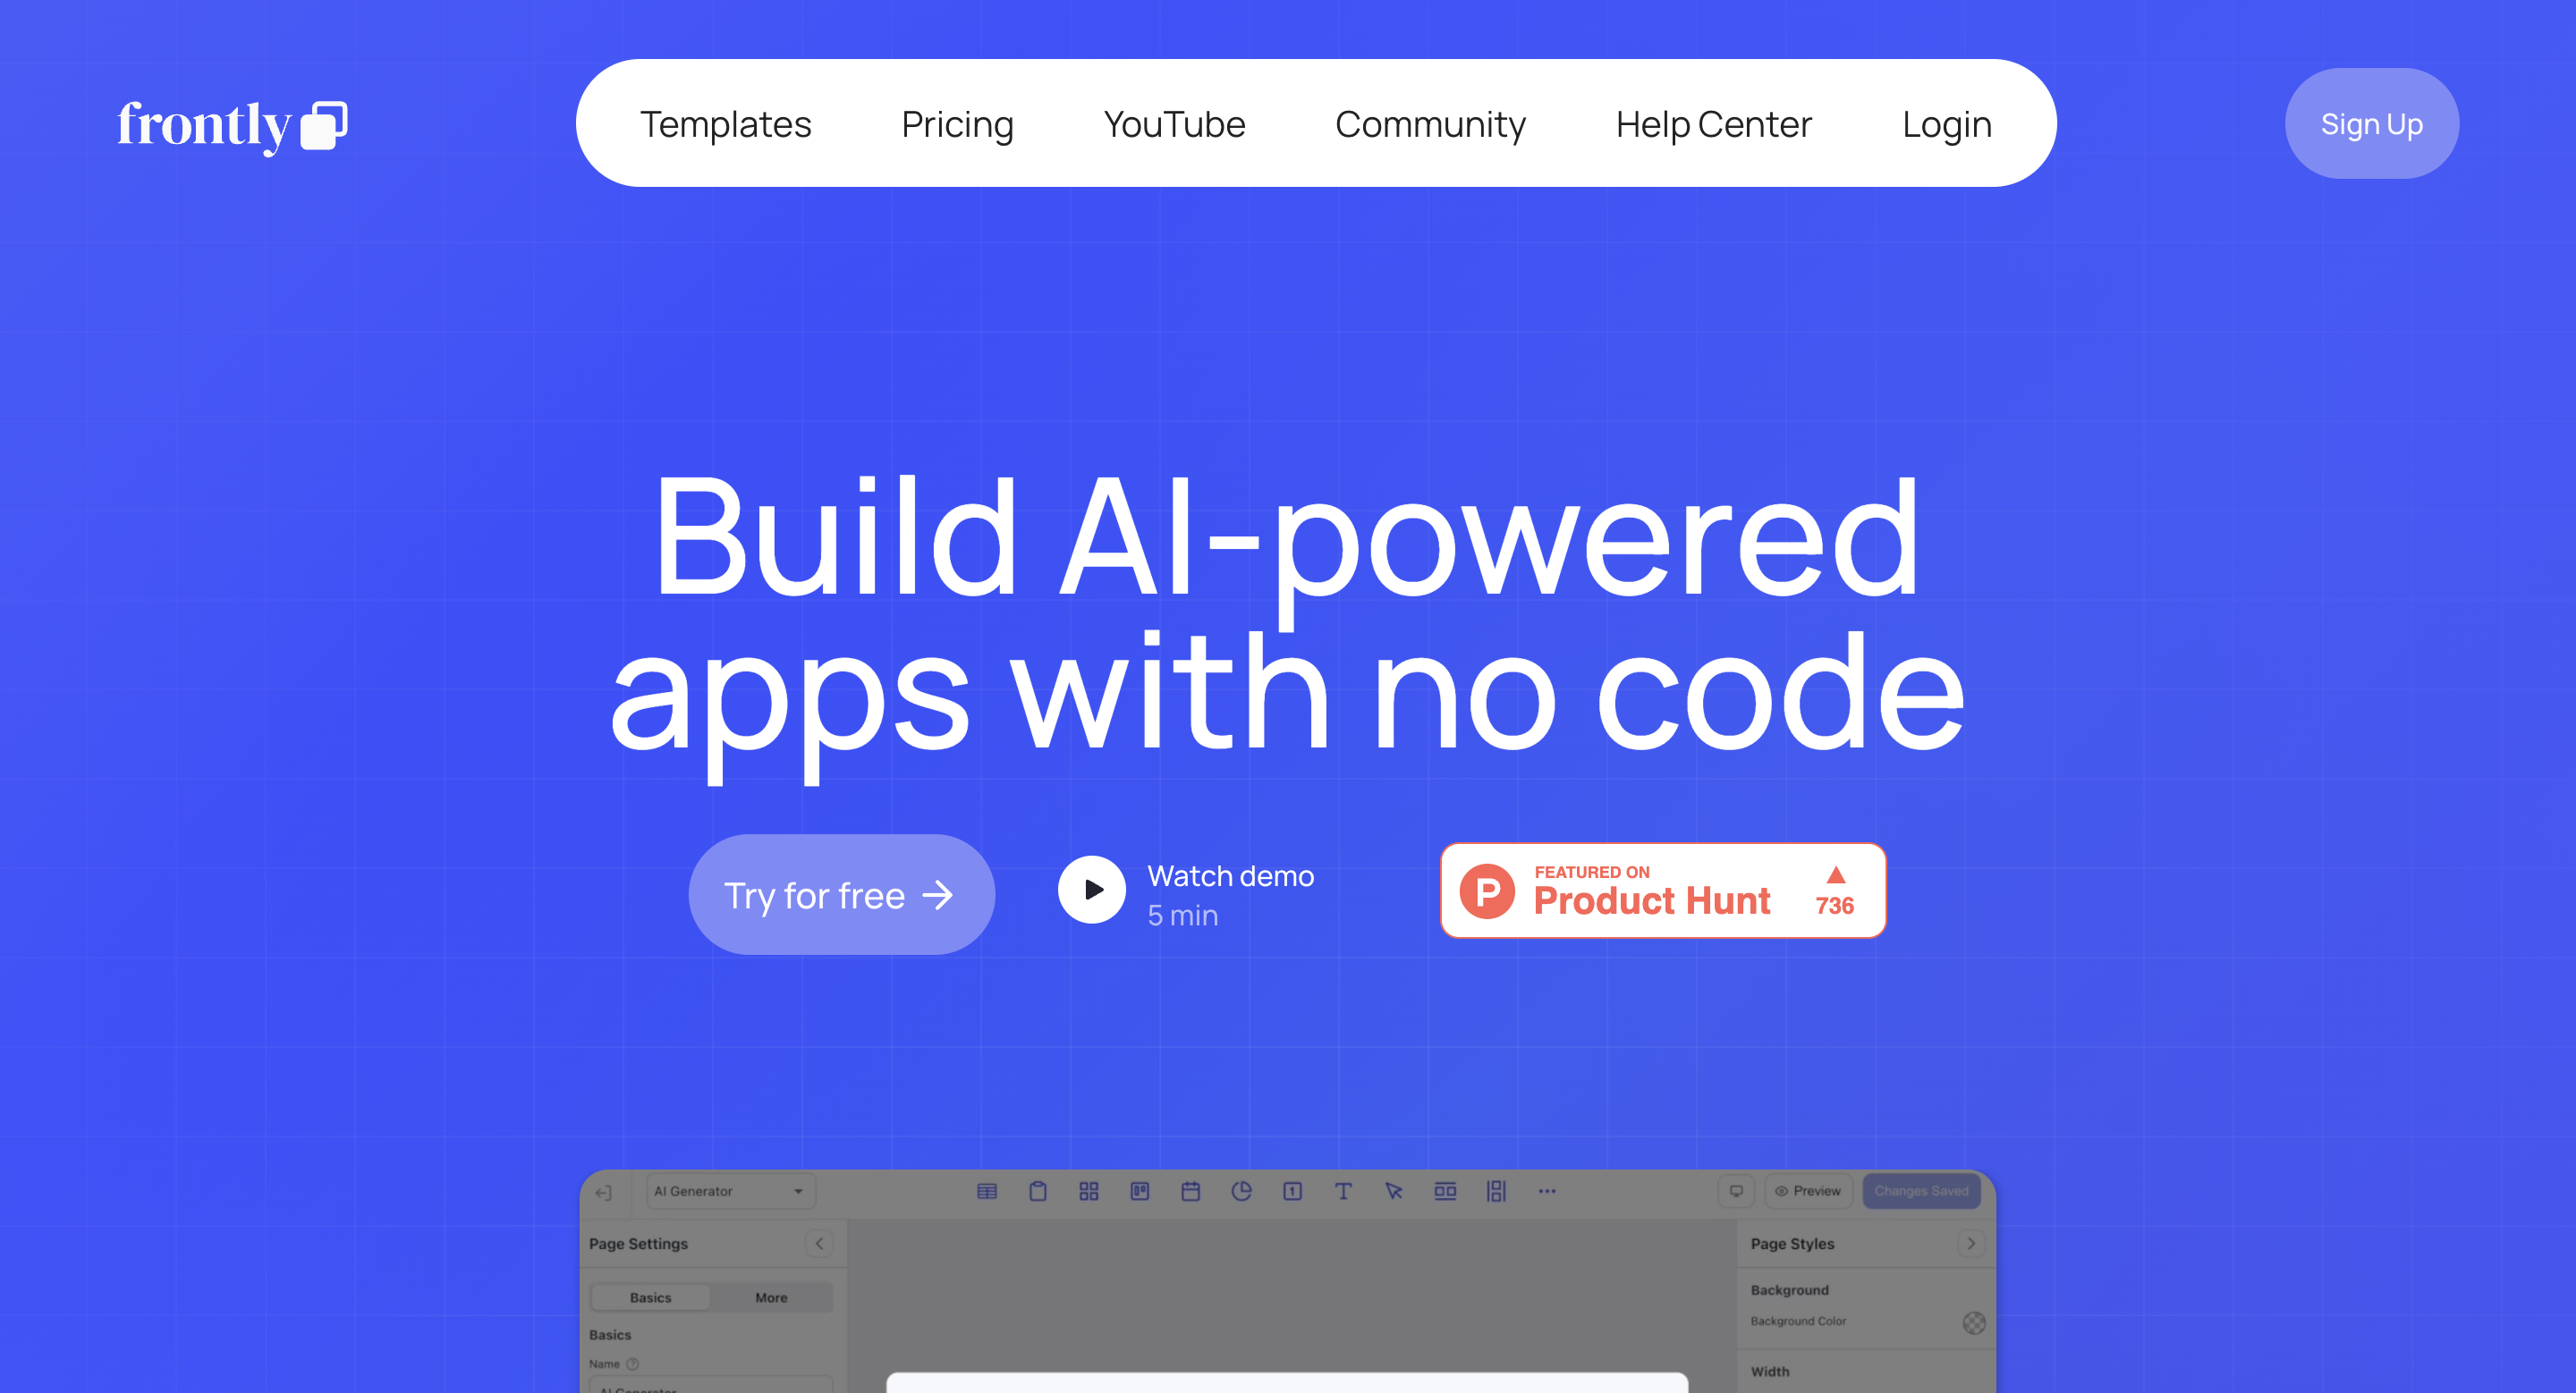Expand the Page Settings panel
Screen dimensions: 2576x1393
click(x=820, y=1244)
